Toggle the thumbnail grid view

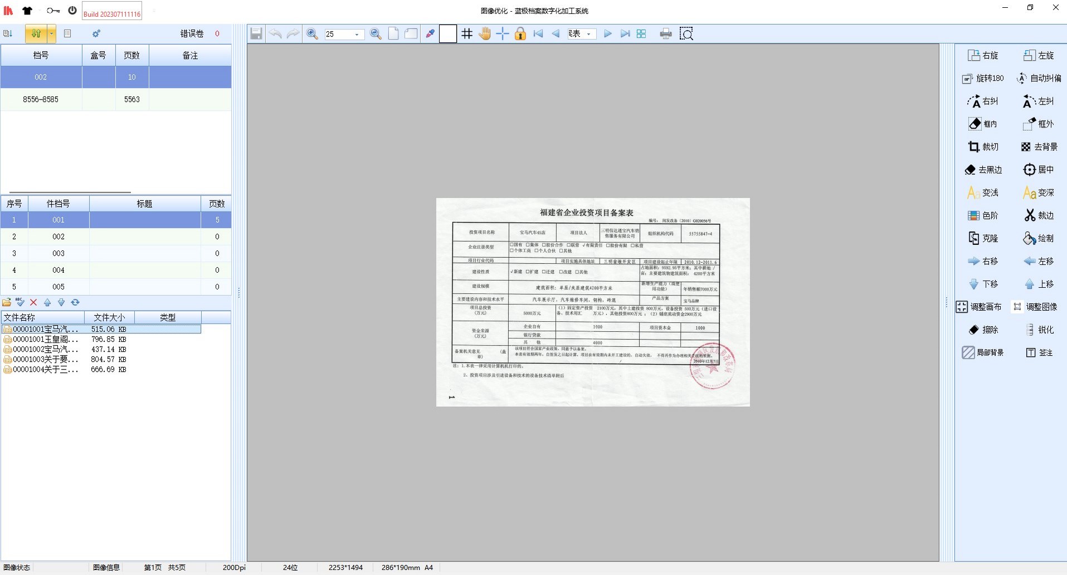click(641, 34)
